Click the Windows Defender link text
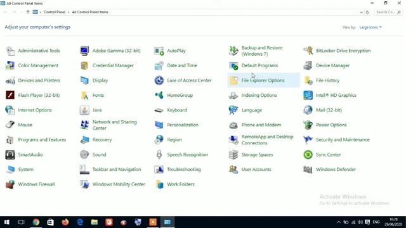 pyautogui.click(x=336, y=170)
